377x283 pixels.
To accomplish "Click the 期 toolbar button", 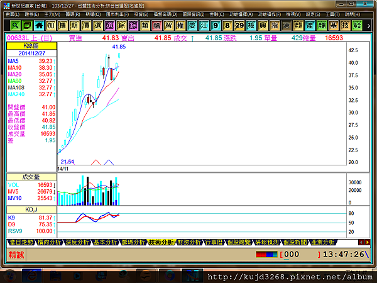I will pos(74,25).
